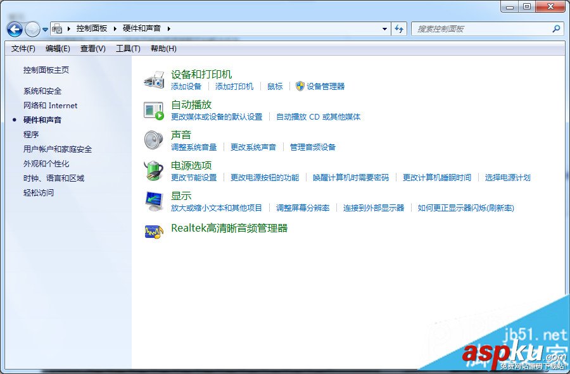Expand recent pages chevron beside navigation buttons

point(44,28)
